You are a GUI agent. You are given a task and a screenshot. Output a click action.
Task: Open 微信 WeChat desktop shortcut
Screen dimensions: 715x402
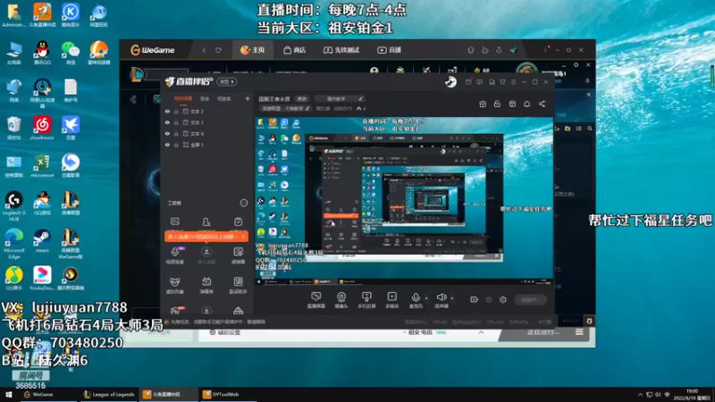click(x=71, y=53)
